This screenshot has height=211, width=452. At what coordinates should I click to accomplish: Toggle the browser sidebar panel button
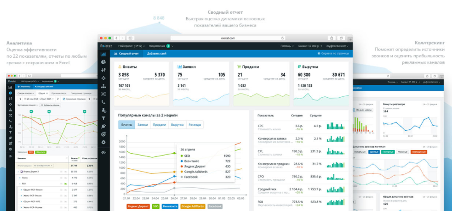[x=130, y=38]
